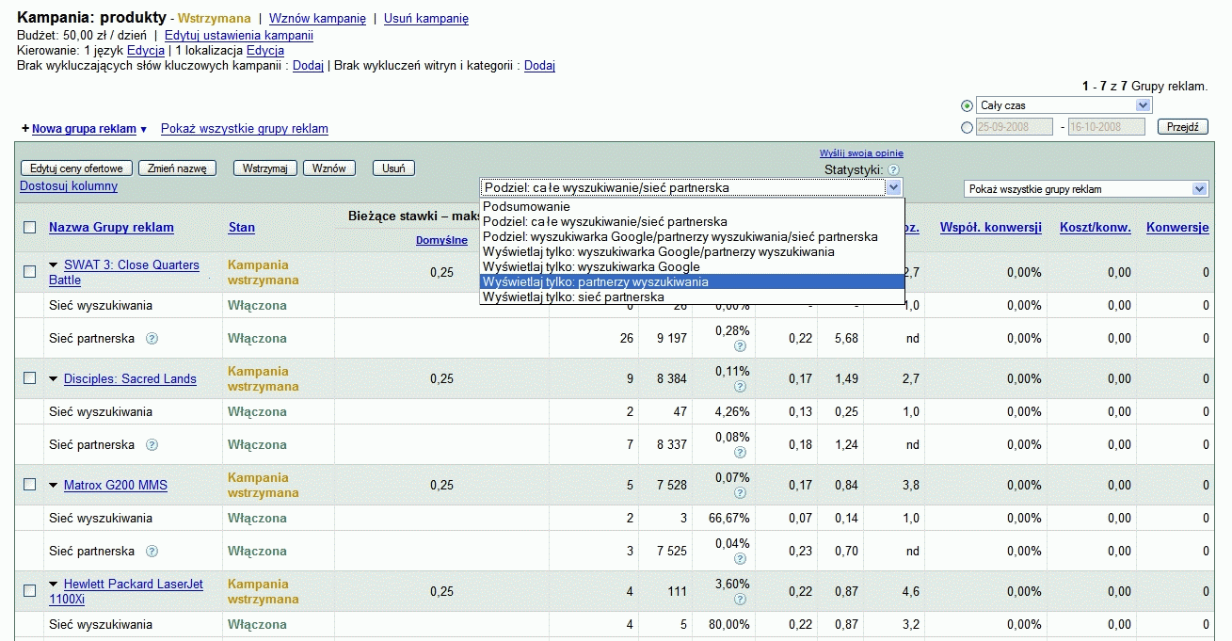The image size is (1232, 641).
Task: Select the Cały czas radio button
Action: tap(967, 105)
